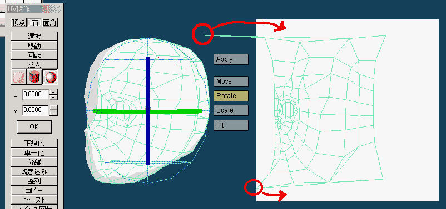Select the planar mapping icon
Screen dimensions: 446x209
(x=19, y=78)
